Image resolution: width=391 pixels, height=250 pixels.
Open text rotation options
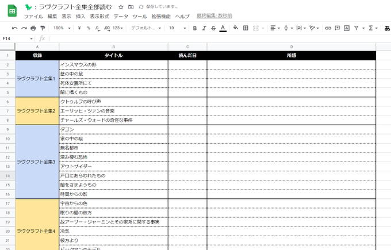[x=314, y=28]
